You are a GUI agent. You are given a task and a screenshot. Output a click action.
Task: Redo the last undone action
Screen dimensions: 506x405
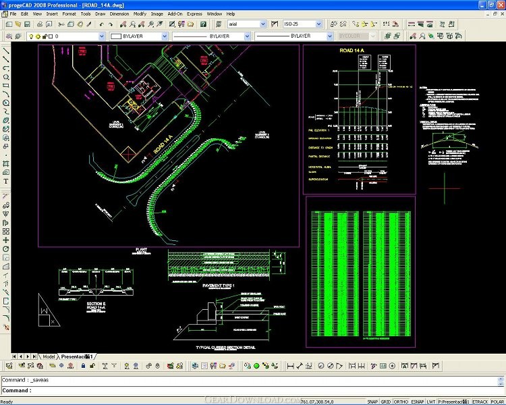coord(111,24)
